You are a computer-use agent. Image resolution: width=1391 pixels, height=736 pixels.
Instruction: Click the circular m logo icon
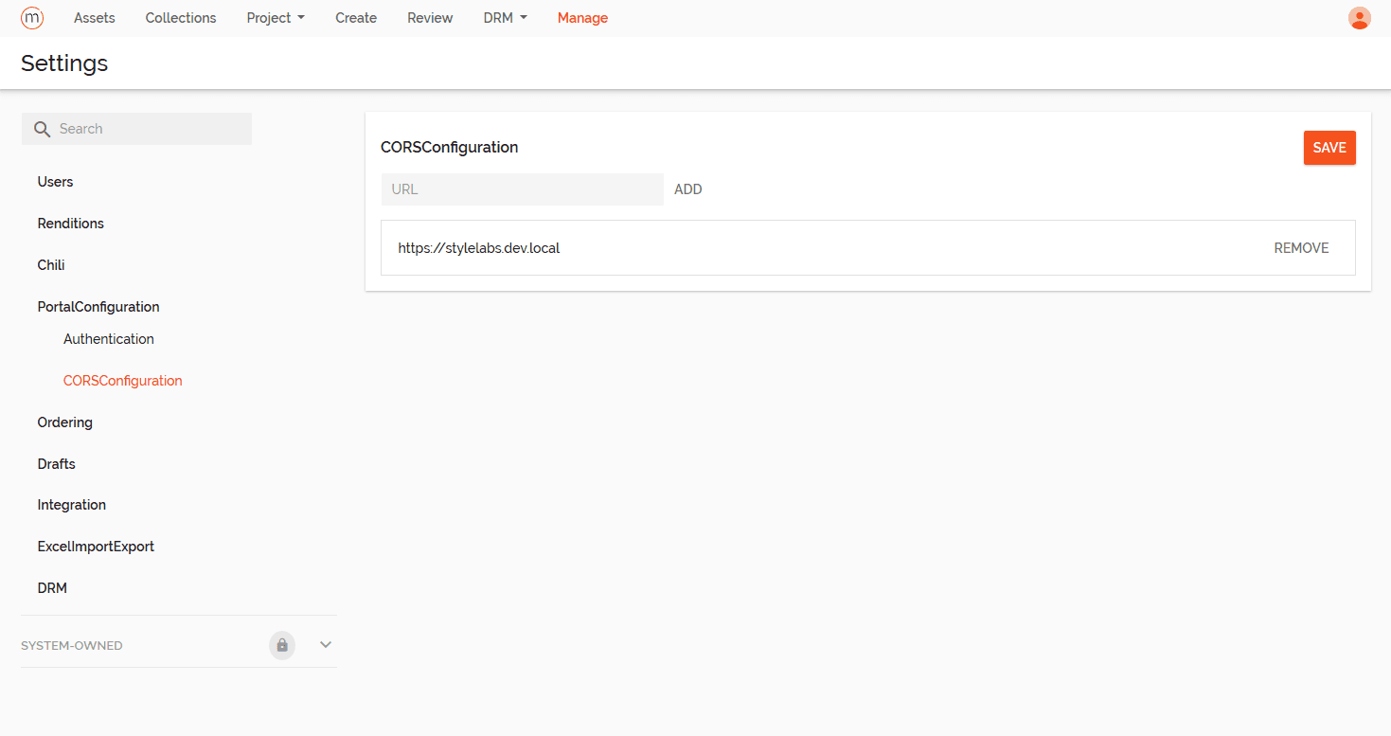point(32,18)
